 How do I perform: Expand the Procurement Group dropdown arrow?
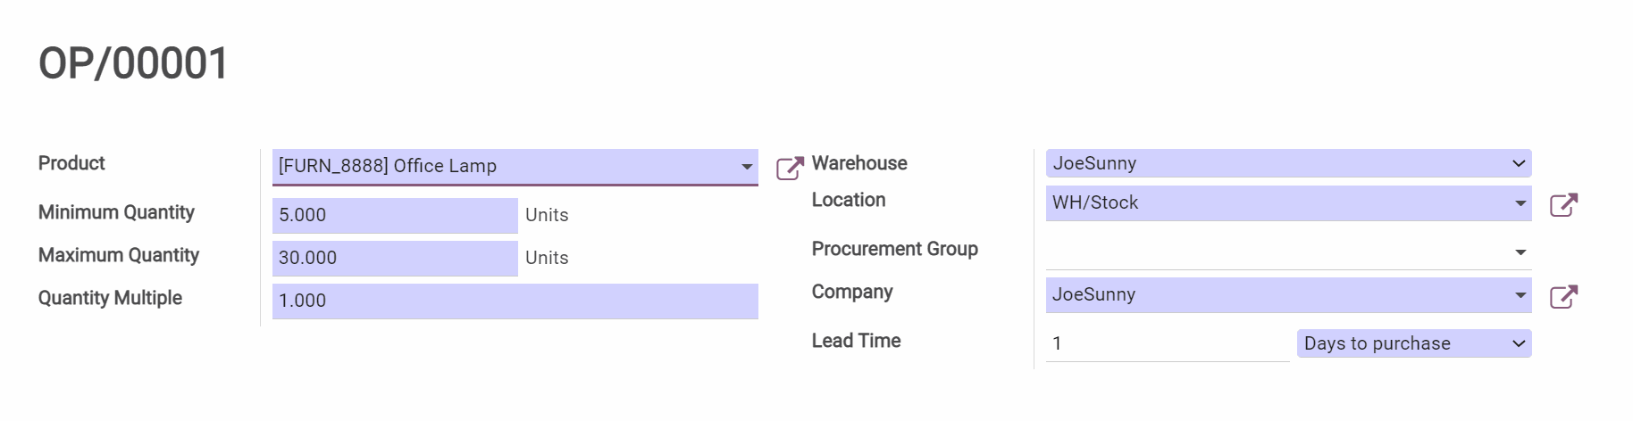[1520, 252]
